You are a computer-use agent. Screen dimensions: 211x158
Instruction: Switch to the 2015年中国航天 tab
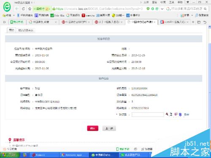174,22
